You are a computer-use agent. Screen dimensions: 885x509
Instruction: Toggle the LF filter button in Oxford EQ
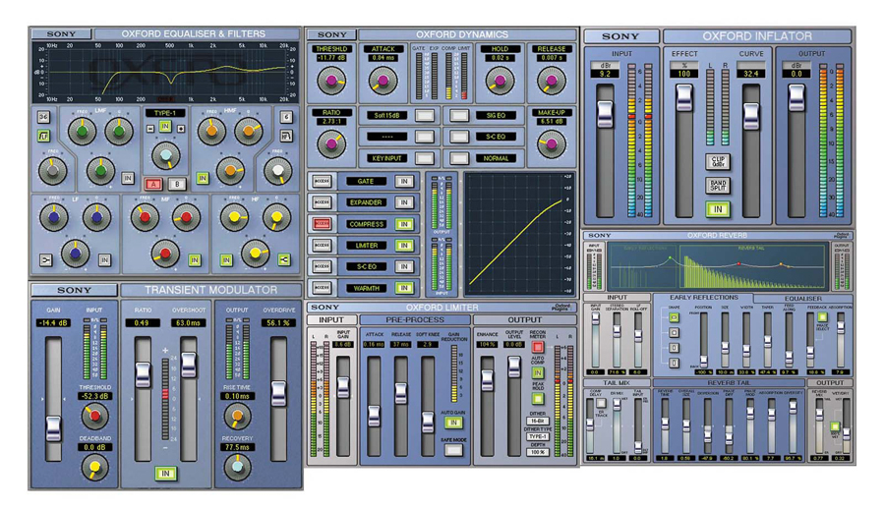43,136
